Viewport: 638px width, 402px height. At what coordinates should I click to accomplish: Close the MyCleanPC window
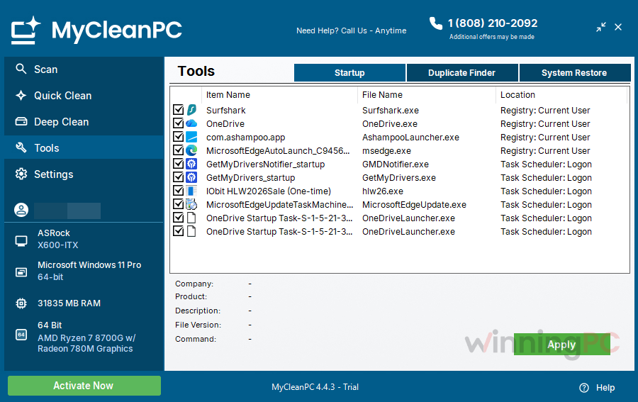618,27
